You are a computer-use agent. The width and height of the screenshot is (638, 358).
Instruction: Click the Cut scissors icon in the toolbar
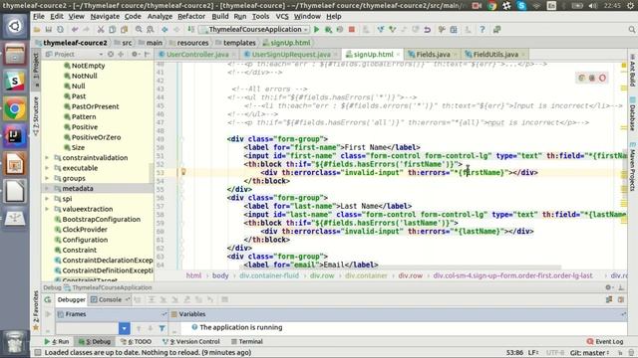point(101,30)
